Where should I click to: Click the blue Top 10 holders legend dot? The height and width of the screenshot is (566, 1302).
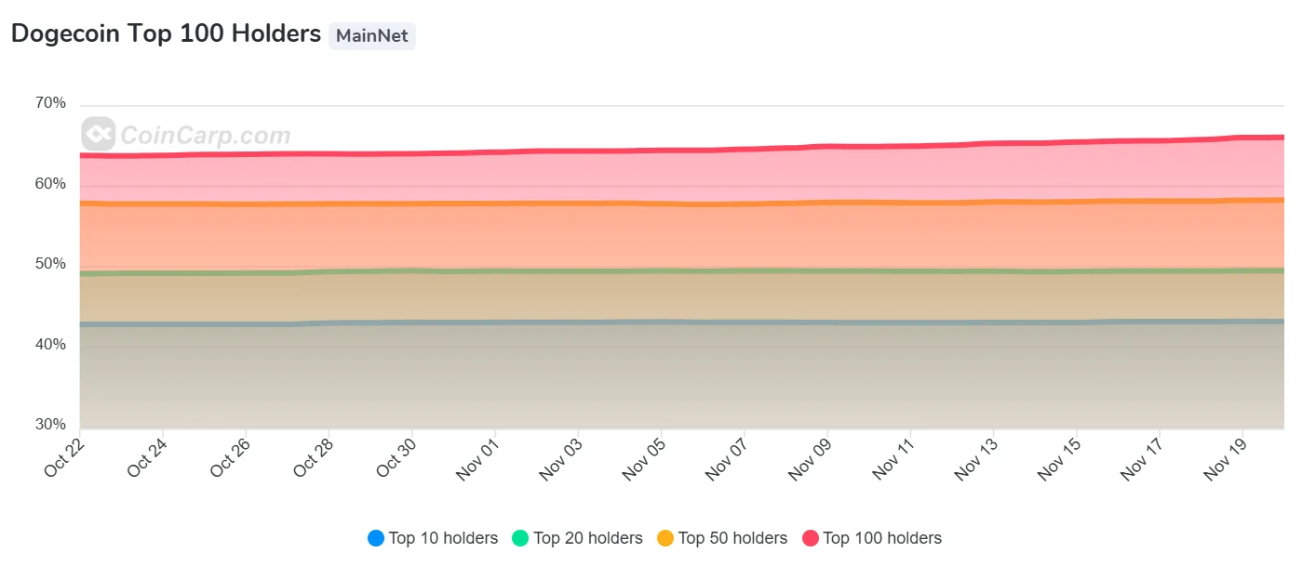376,538
